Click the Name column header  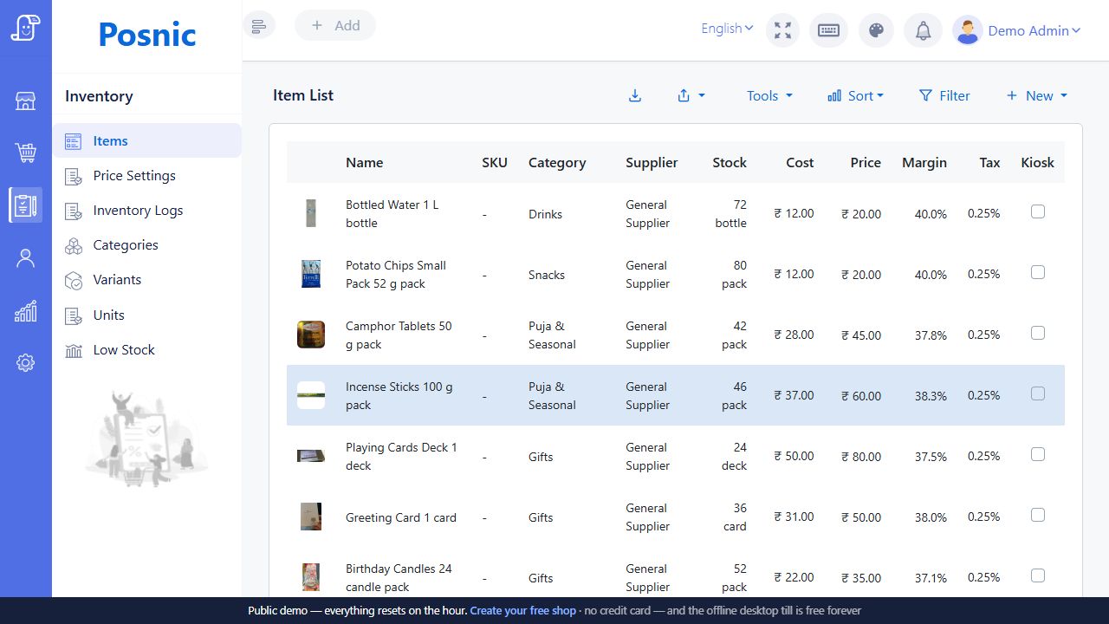pos(364,162)
